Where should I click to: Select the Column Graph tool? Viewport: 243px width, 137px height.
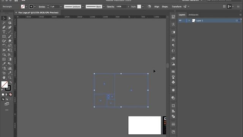click(9, 68)
